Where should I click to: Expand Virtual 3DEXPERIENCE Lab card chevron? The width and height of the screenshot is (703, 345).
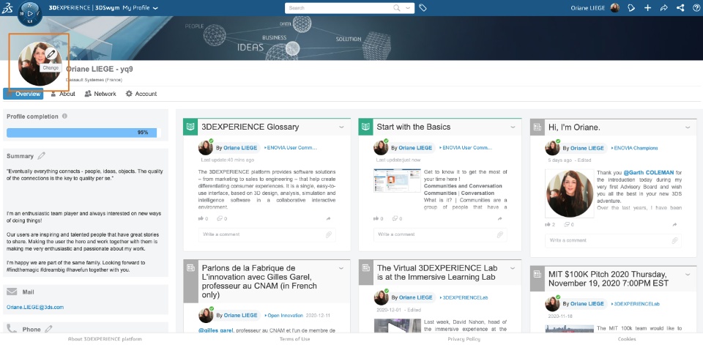pos(513,268)
